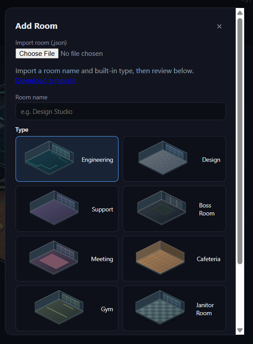Screen dimensions: 253x344
Task: Pick the Boss Room type card
Action: pyautogui.click(x=174, y=209)
